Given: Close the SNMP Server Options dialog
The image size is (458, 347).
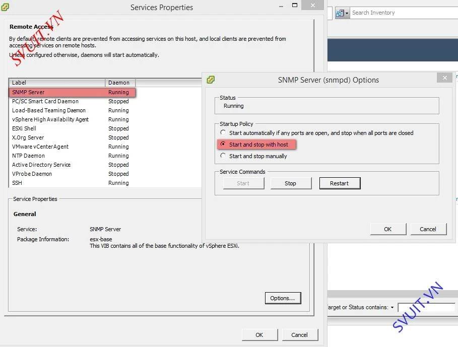Looking at the screenshot, I should coord(444,78).
